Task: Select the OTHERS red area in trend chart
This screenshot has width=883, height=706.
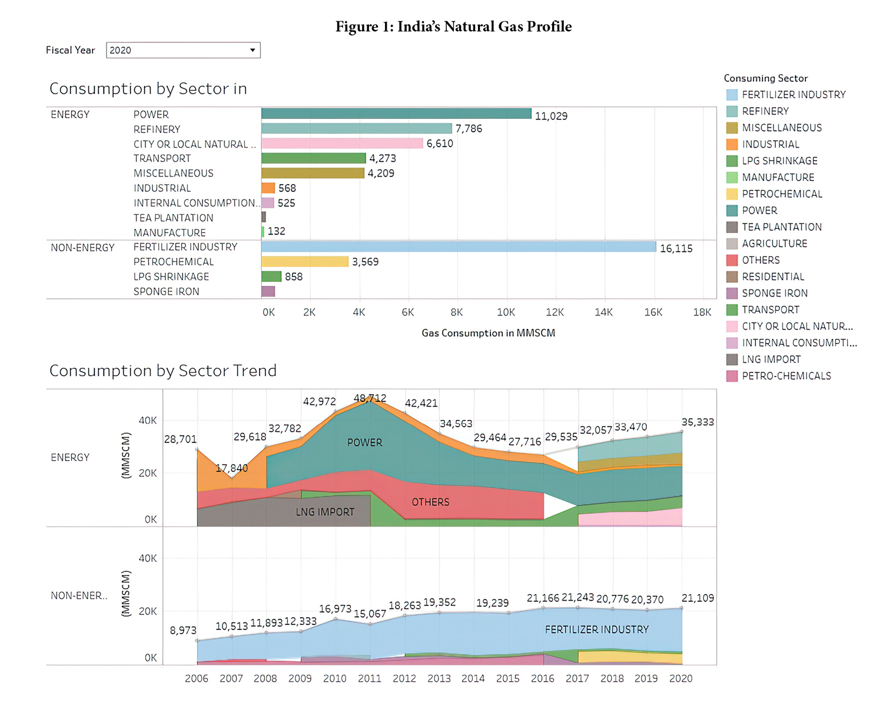Action: click(x=430, y=502)
